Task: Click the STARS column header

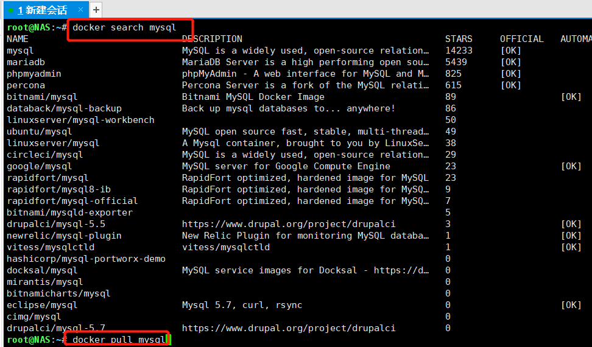Action: [x=459, y=39]
